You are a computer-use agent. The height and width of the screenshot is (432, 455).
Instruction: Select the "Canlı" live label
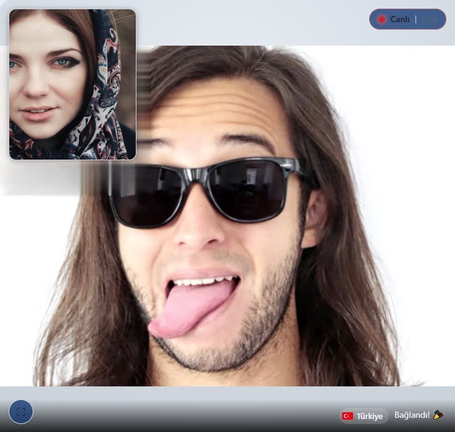400,20
